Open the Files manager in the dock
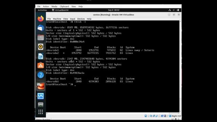Viewport: 217px width, 122px height. pos(41,38)
